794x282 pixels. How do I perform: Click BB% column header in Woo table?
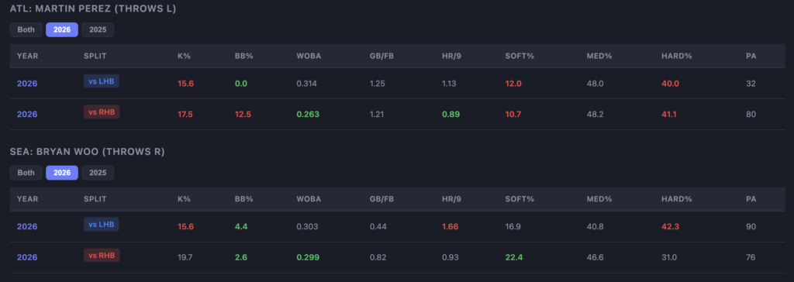pos(244,199)
